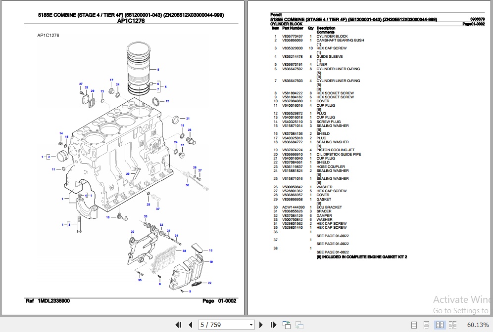Image resolution: width=493 pixels, height=332 pixels.
Task: Click OIL DIPSTICK GUIDE PIPE entry
Action: click(339, 154)
